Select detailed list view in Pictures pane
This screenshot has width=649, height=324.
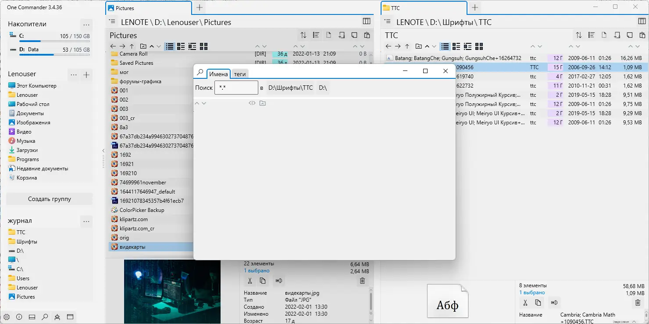pos(170,46)
